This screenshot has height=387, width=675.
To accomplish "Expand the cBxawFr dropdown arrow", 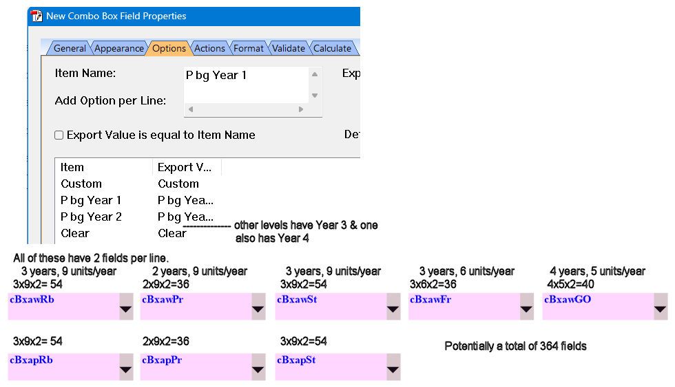I will [x=526, y=307].
